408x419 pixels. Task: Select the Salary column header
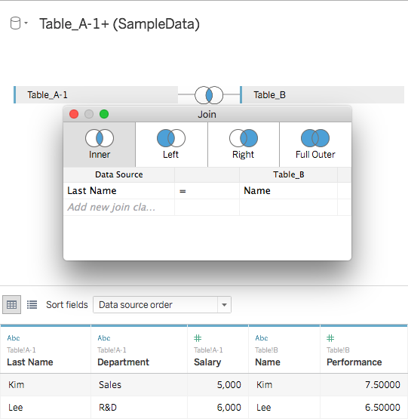tap(218, 350)
